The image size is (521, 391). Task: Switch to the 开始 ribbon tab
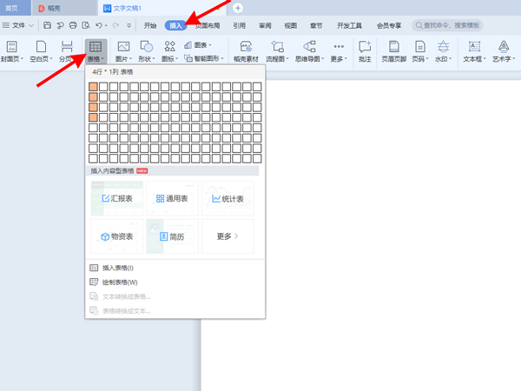click(x=151, y=26)
